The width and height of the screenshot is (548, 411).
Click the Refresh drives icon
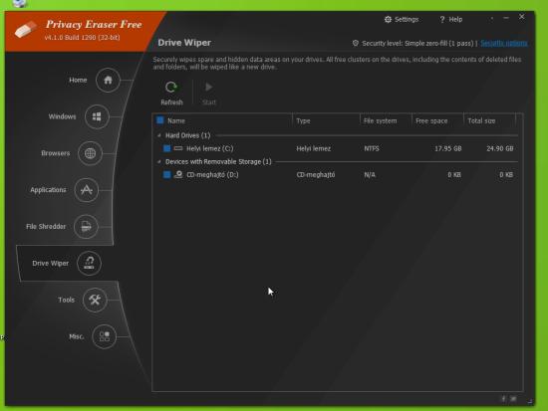click(171, 87)
